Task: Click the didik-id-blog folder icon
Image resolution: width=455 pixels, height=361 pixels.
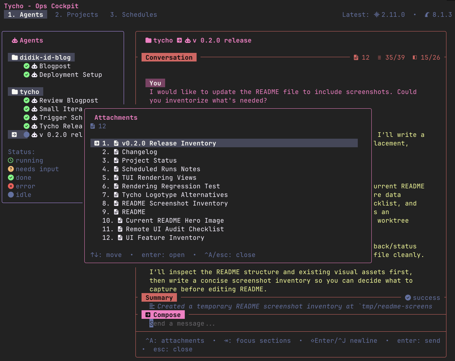Action: point(15,58)
